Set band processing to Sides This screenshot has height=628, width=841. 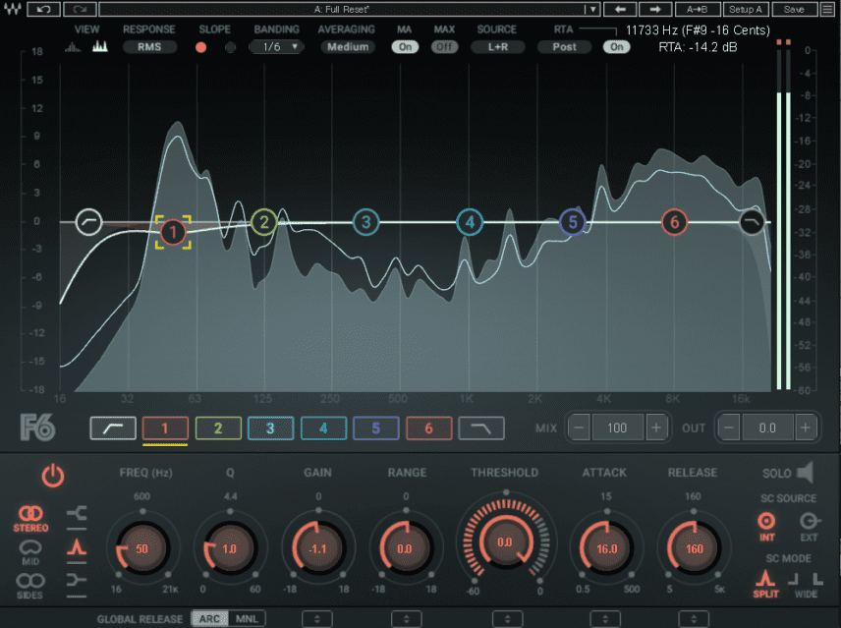[30, 585]
